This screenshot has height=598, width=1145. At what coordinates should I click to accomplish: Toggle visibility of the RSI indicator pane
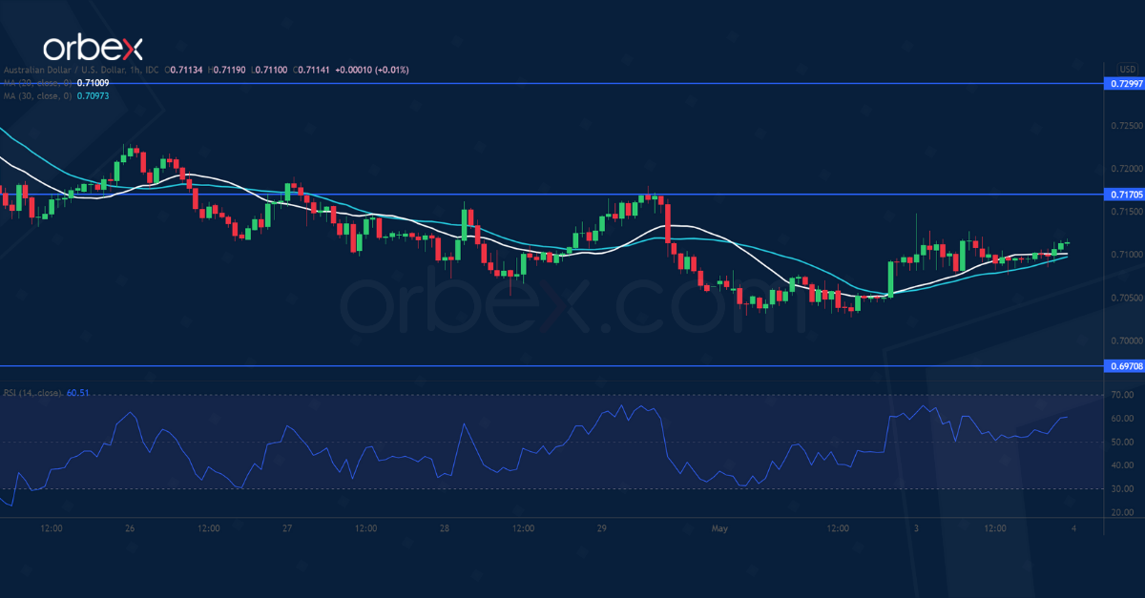(31, 391)
